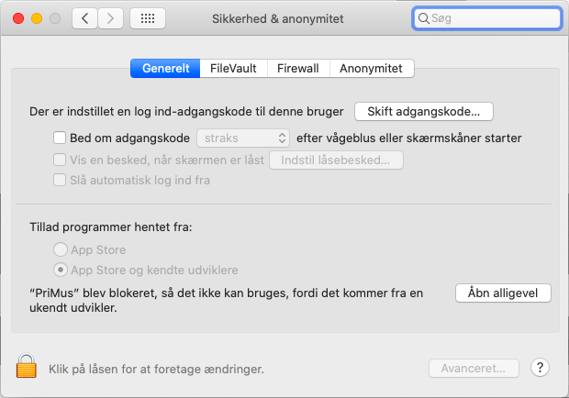Enable "Bed om adgangskode" checkbox

coord(60,138)
